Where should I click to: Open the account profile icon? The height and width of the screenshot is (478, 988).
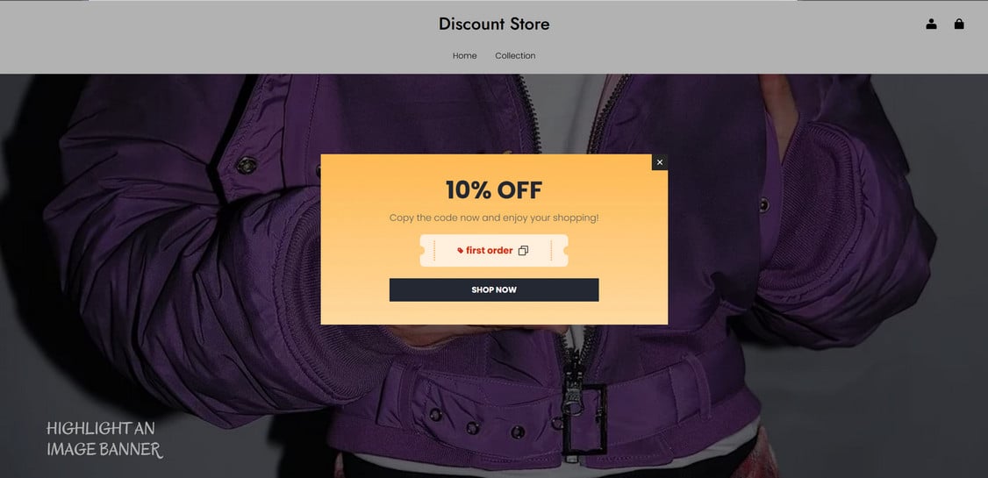click(931, 25)
